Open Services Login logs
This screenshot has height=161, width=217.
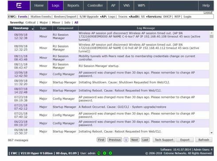[x=187, y=16]
